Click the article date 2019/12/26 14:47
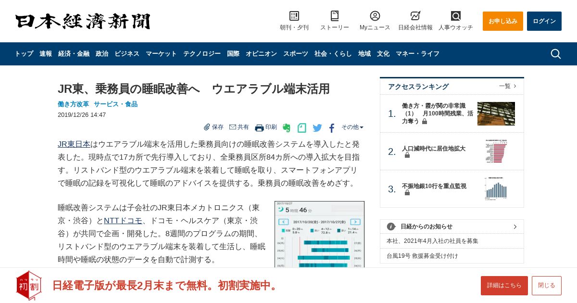The width and height of the screenshot is (577, 303). coord(82,114)
